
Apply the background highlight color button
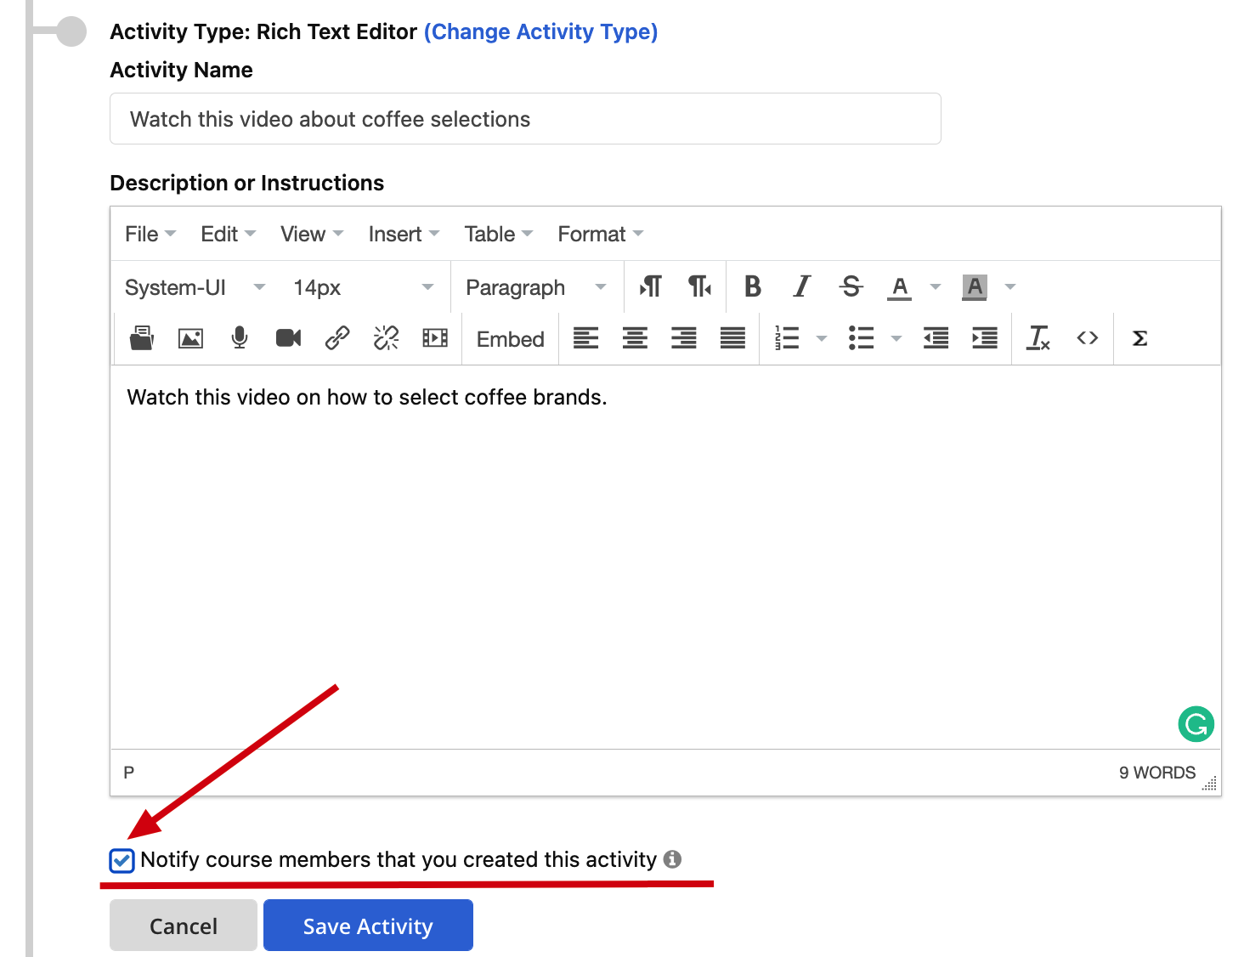(x=975, y=287)
